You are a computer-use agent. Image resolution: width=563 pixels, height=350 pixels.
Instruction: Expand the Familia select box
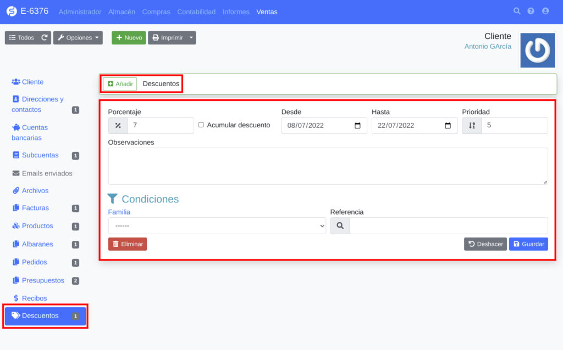click(x=217, y=226)
